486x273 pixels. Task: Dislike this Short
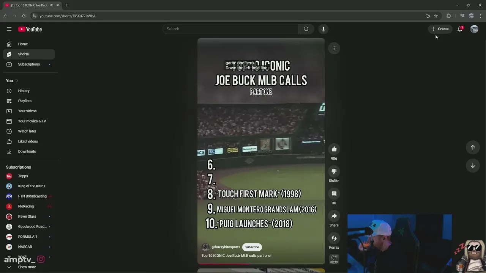pos(334,171)
